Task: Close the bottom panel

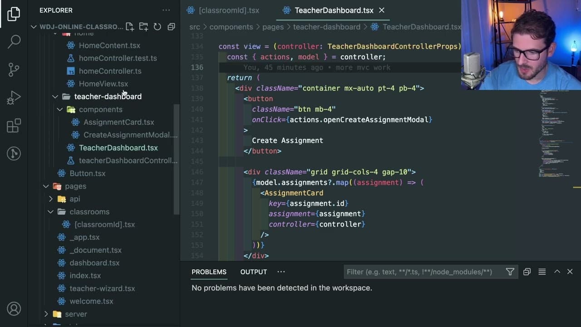Action: tap(570, 272)
